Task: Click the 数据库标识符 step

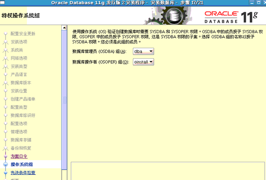Action: pos(23,115)
